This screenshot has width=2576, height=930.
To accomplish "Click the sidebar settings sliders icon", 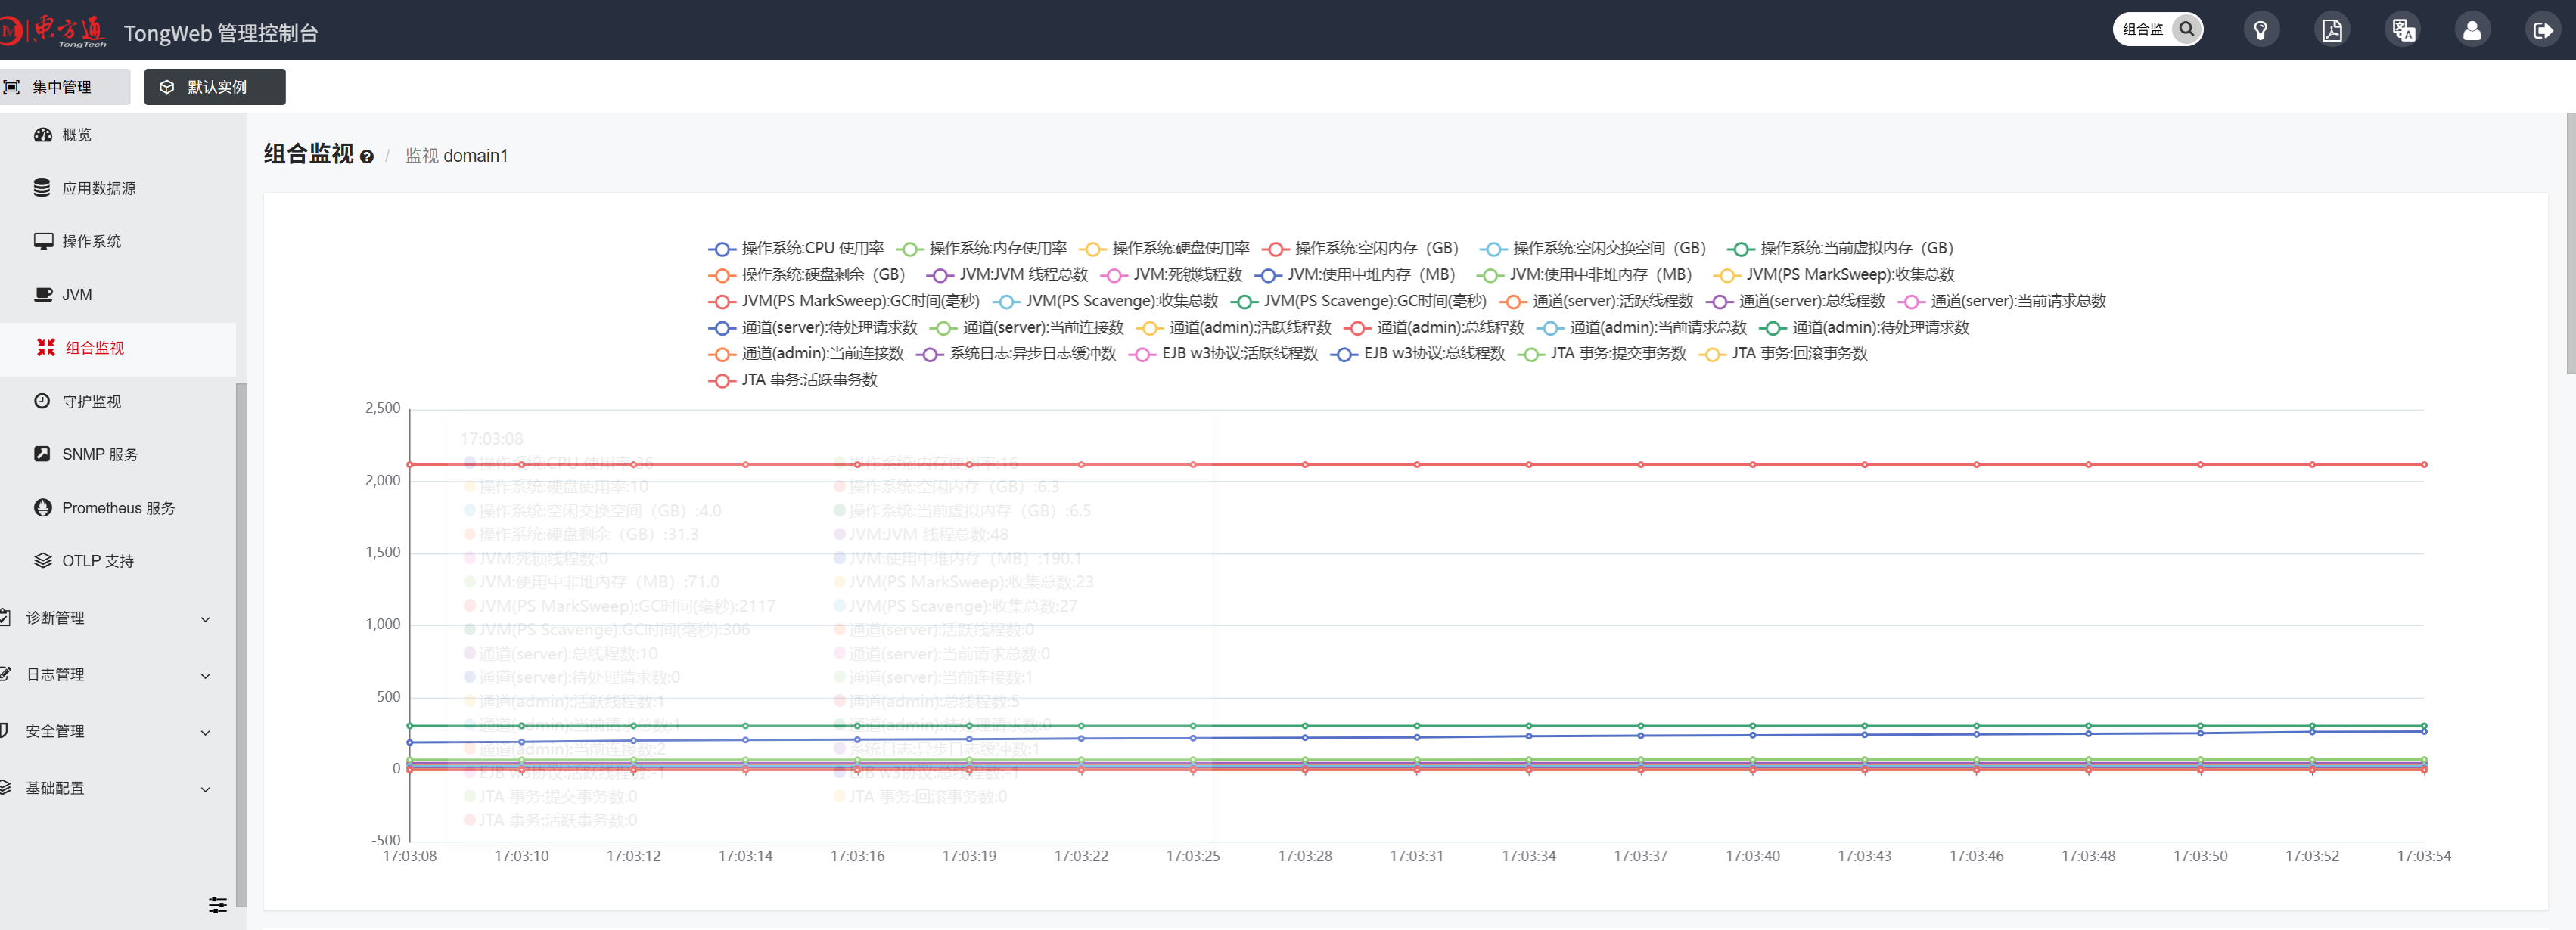I will click(217, 905).
